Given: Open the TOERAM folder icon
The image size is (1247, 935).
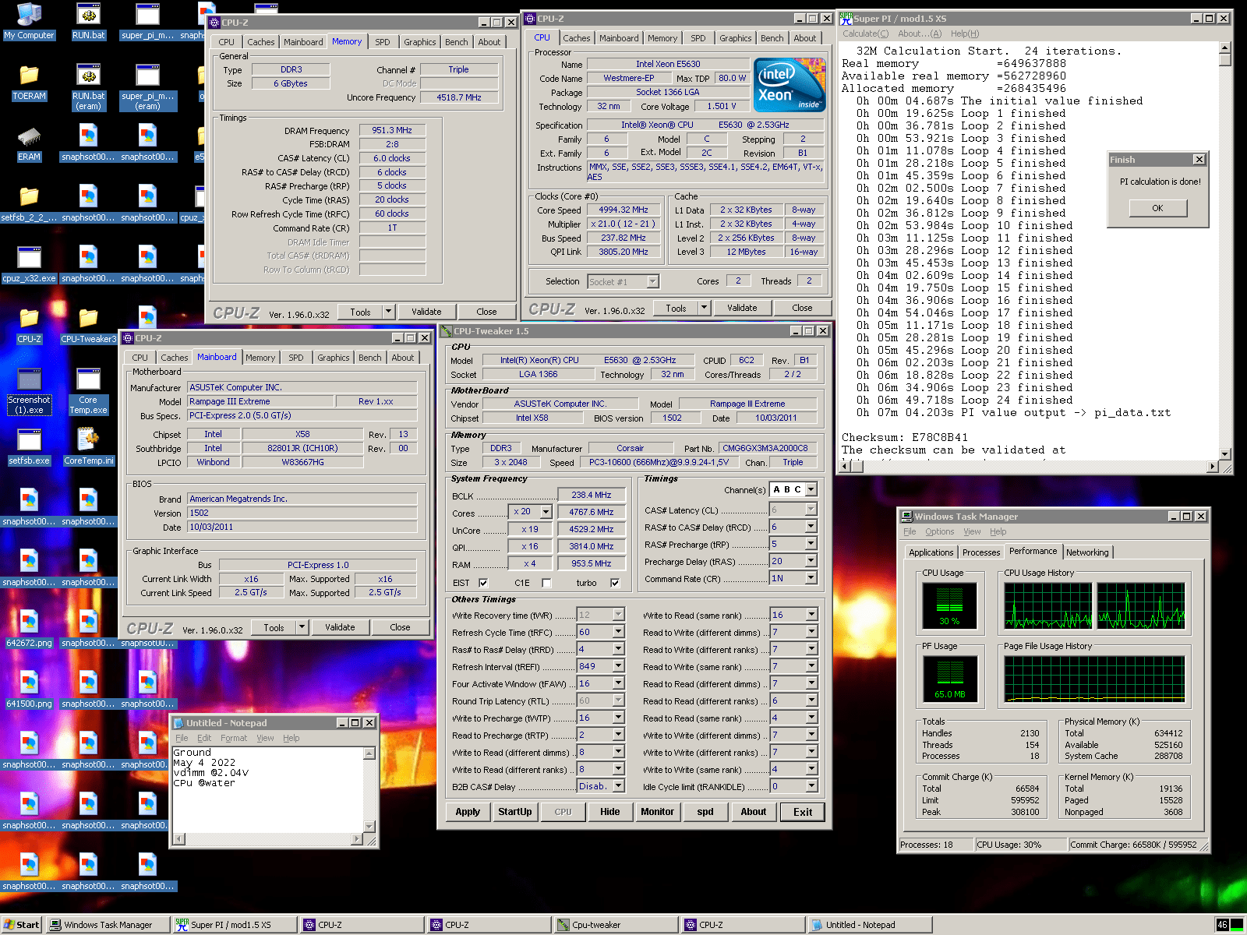Looking at the screenshot, I should [x=29, y=76].
